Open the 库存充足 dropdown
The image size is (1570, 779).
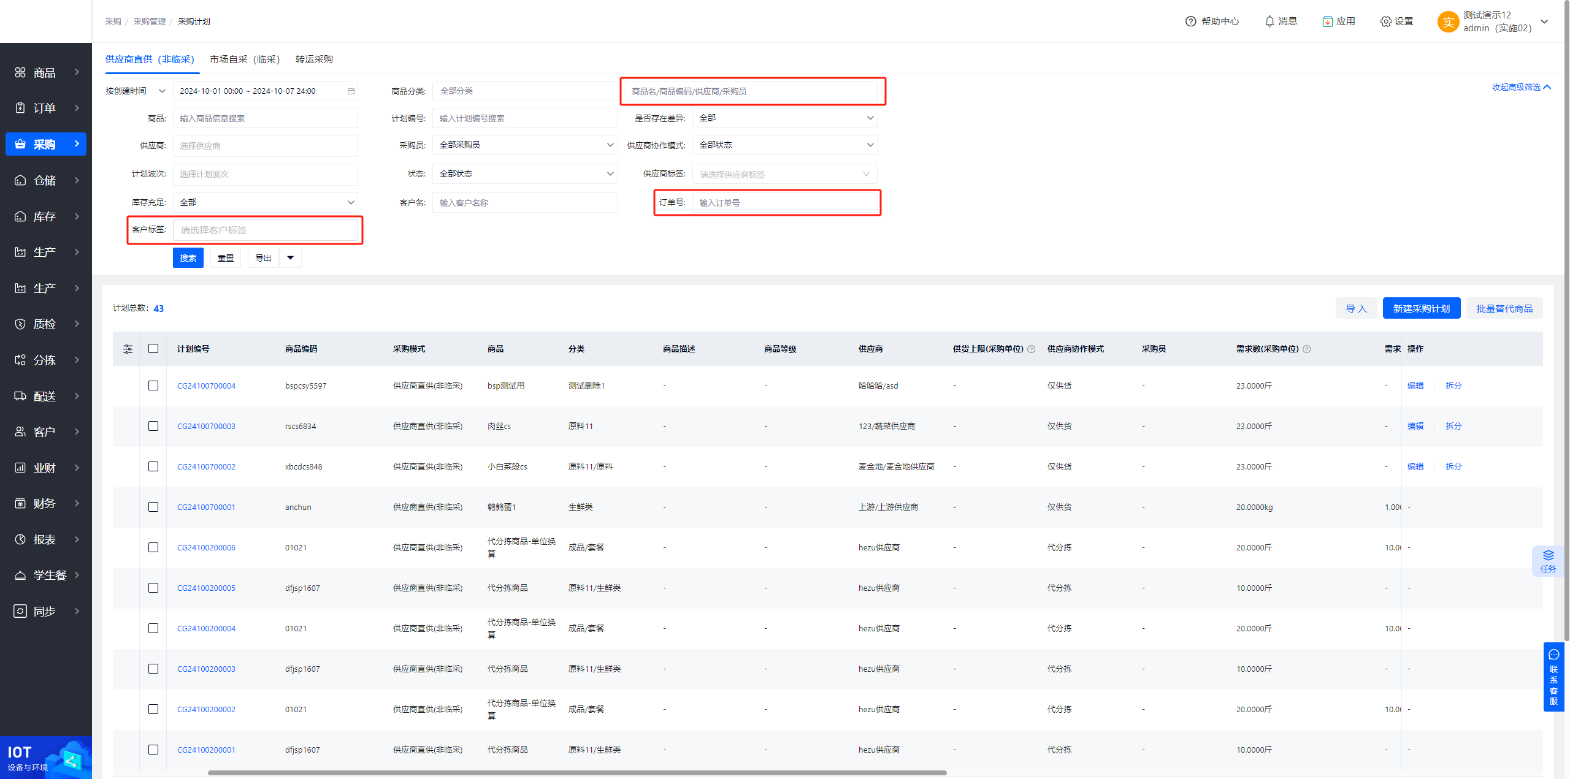click(265, 202)
